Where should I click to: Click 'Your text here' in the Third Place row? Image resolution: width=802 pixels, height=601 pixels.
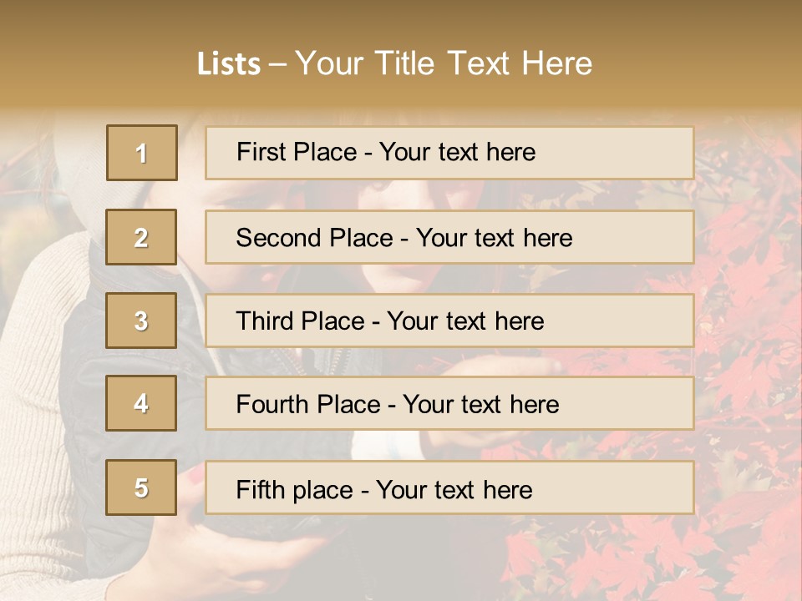tap(465, 321)
